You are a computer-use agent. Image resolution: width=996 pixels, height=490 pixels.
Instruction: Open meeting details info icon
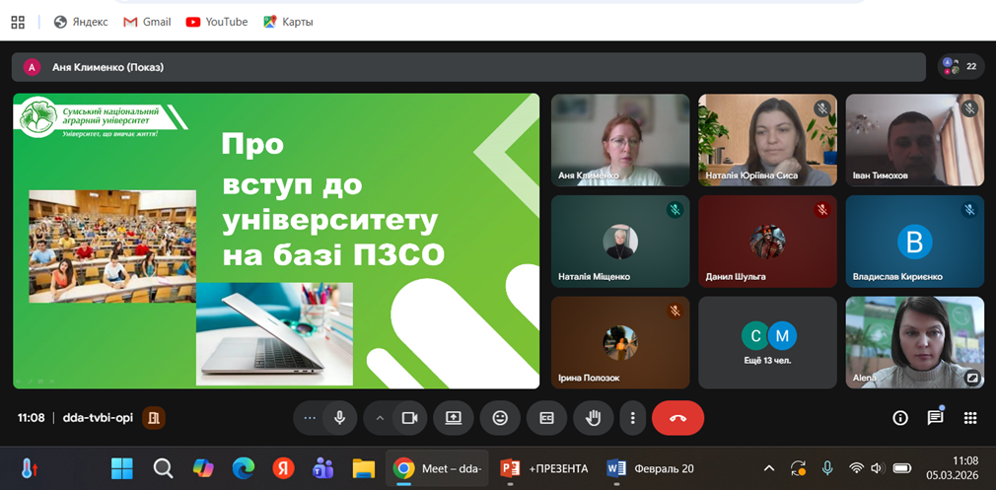pos(899,418)
